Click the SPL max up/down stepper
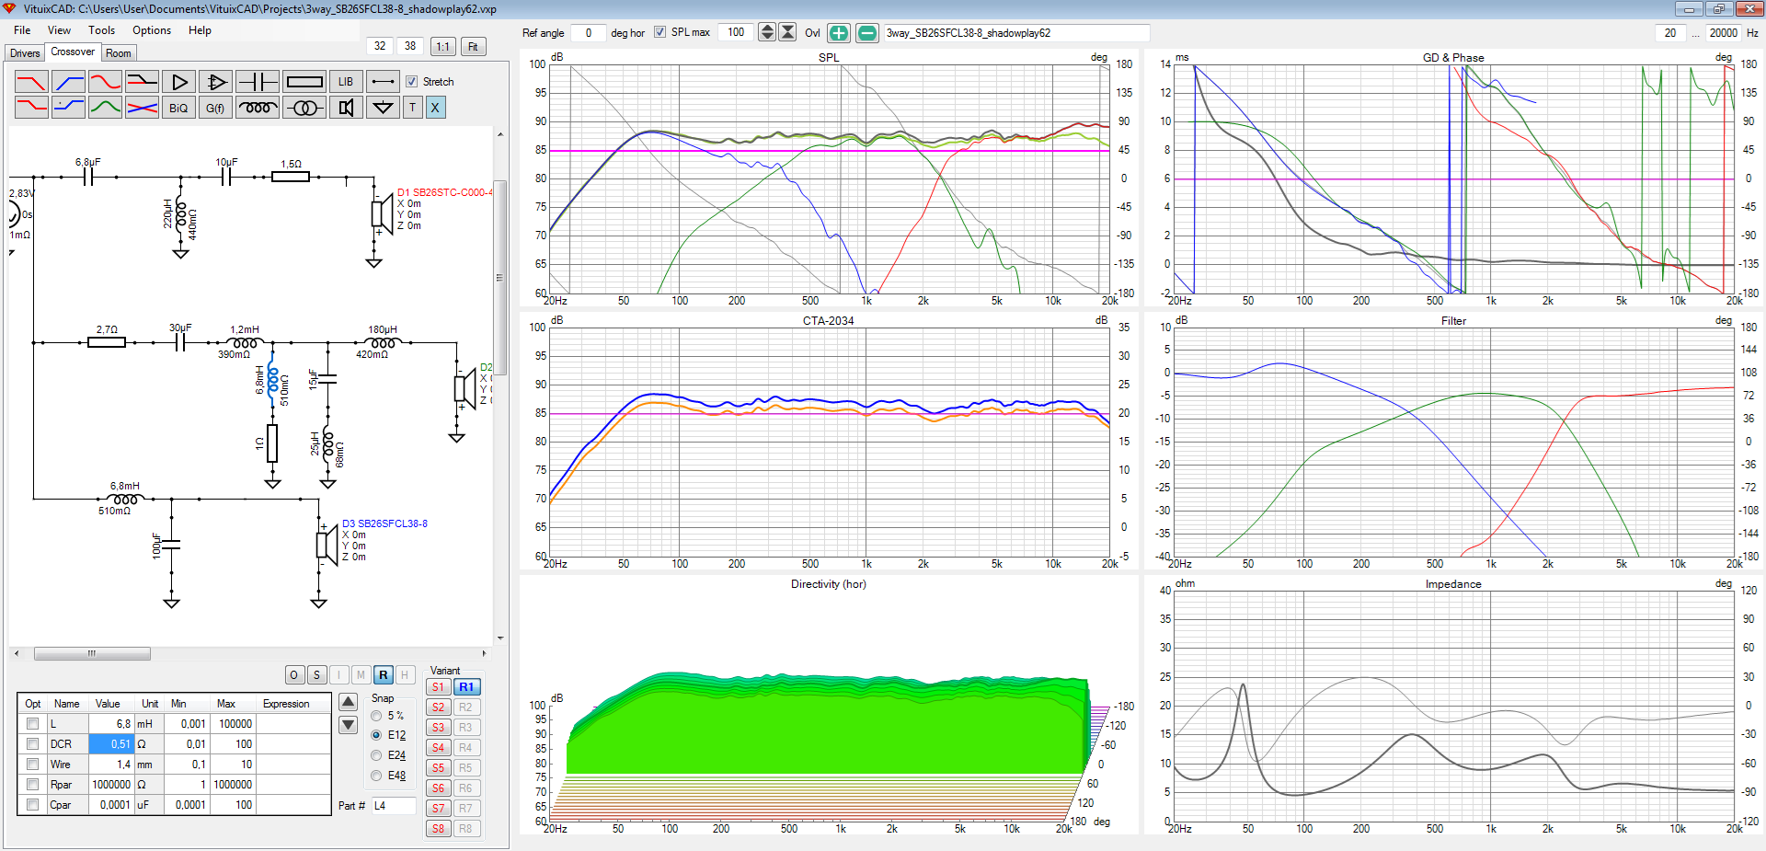Screen dimensions: 1766x851 [x=767, y=32]
